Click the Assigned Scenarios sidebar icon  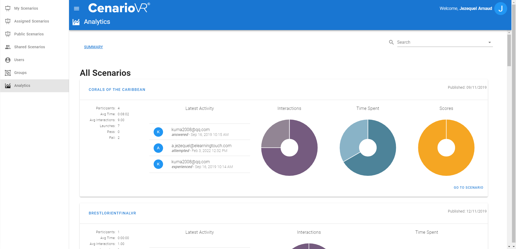pos(8,21)
